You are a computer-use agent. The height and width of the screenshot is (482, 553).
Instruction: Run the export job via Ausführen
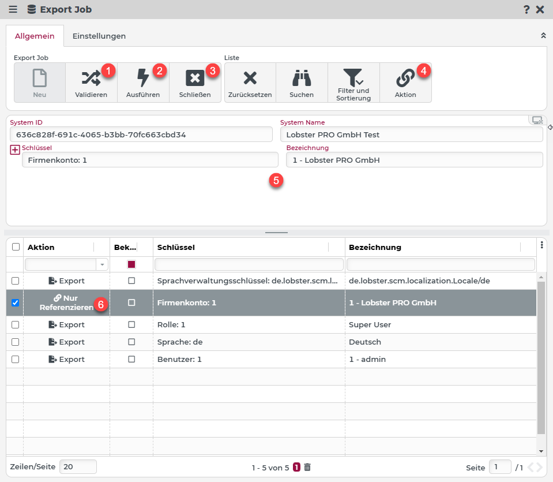[x=143, y=83]
